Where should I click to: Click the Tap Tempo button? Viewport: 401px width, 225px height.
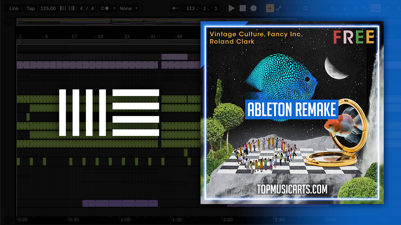pos(31,8)
